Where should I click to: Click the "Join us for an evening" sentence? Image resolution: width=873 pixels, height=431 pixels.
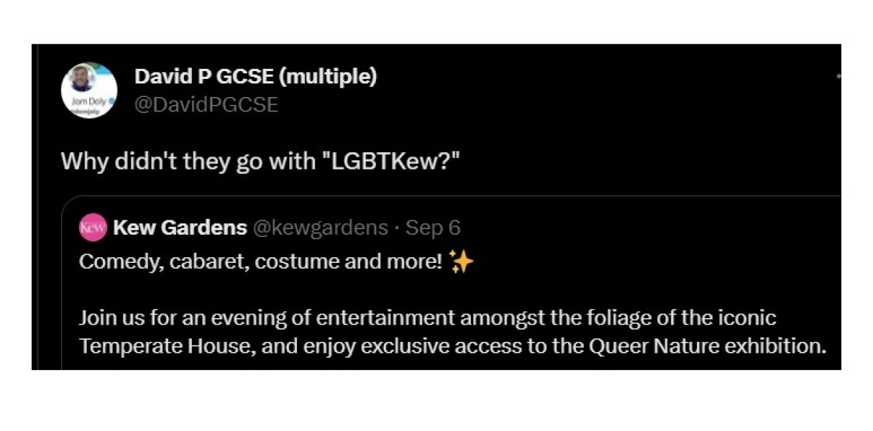tap(194, 318)
